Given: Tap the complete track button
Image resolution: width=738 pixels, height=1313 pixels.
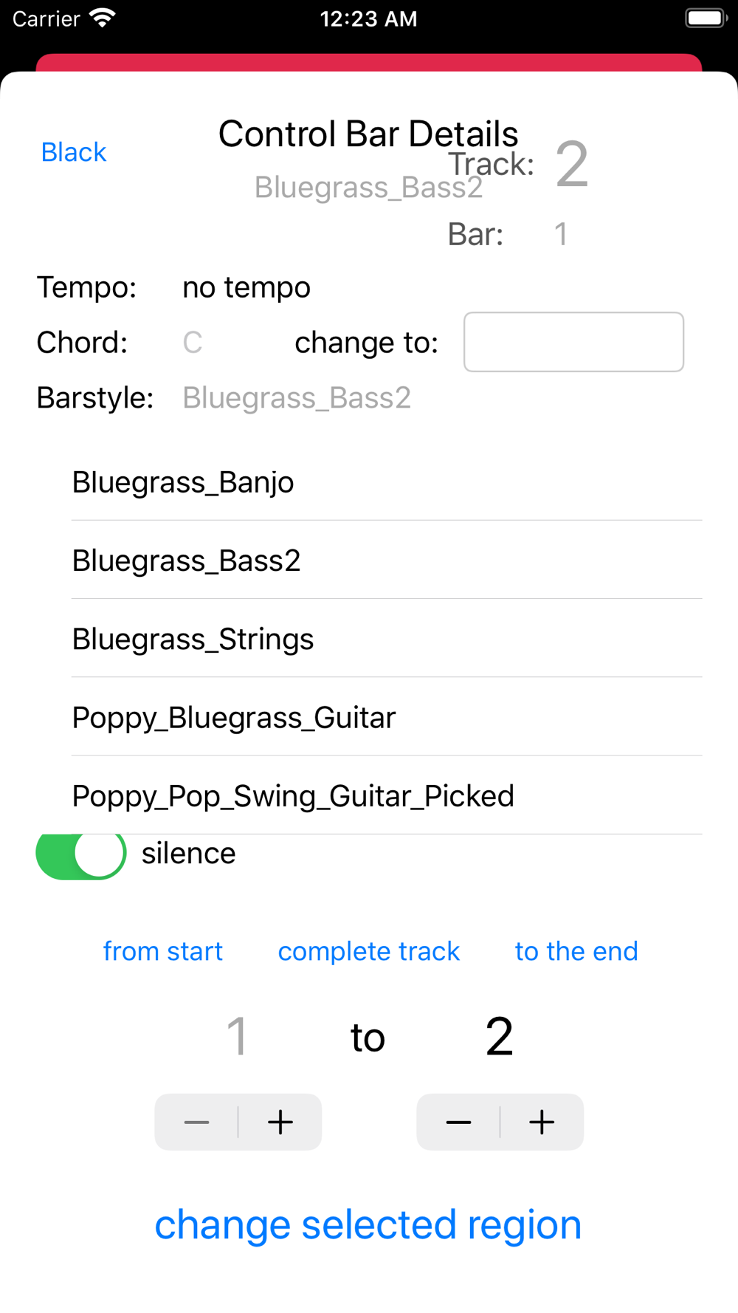Looking at the screenshot, I should pos(369,951).
